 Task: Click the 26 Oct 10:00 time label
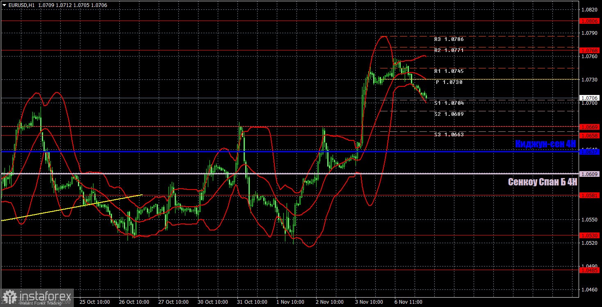134,302
